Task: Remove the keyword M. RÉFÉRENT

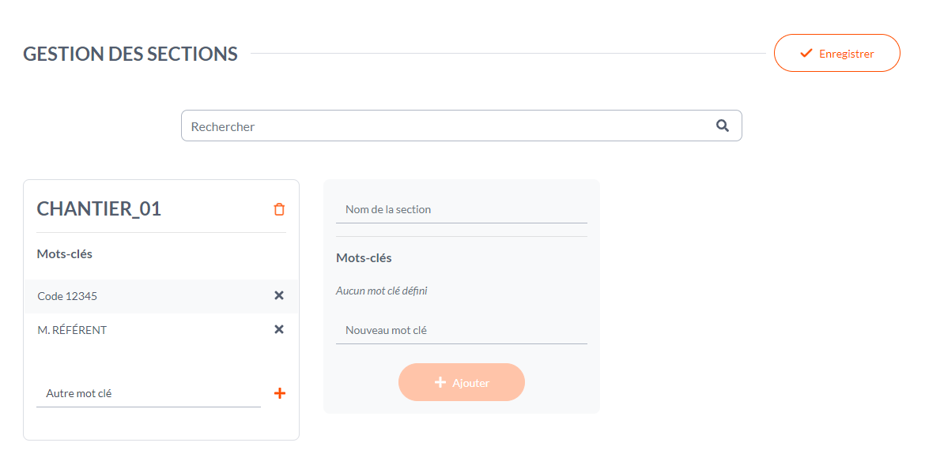Action: pyautogui.click(x=279, y=329)
